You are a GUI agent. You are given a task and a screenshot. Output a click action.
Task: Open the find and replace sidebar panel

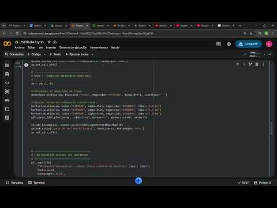click(x=7, y=74)
